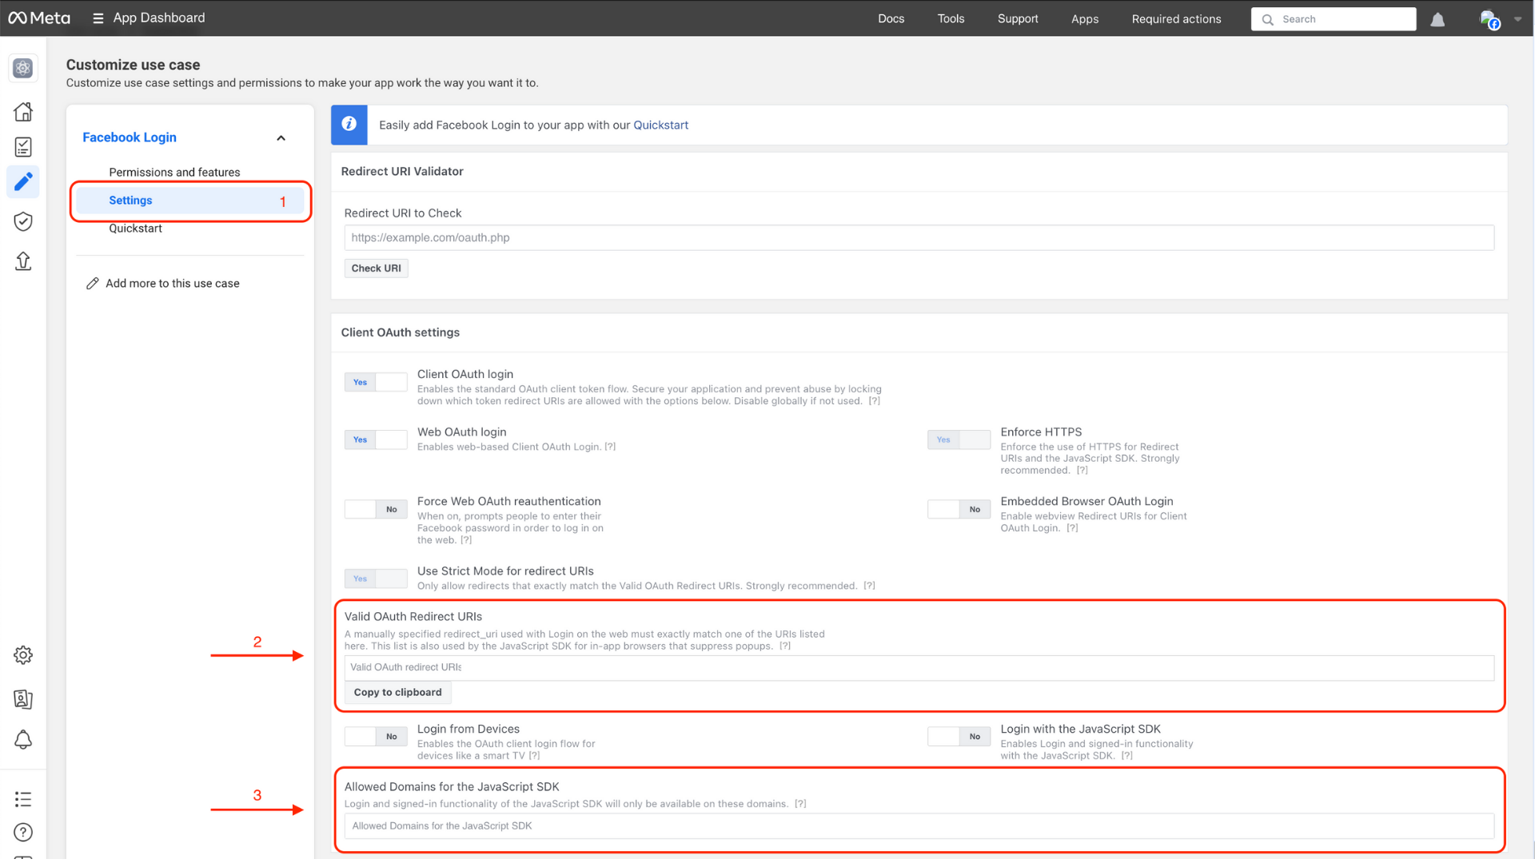Click the pencil icon beside Add more
This screenshot has height=863, width=1535.
[93, 284]
